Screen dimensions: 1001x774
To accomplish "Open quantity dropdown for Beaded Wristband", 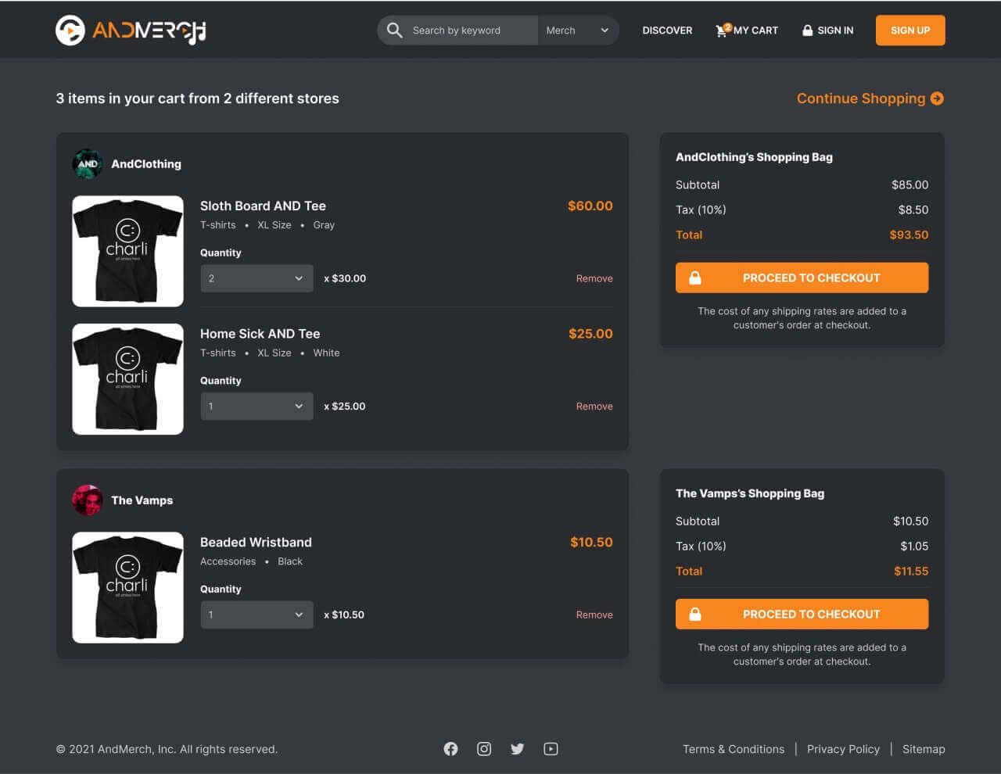I will point(257,615).
